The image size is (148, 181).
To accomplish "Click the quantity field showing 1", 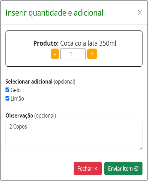I will 73,54.
